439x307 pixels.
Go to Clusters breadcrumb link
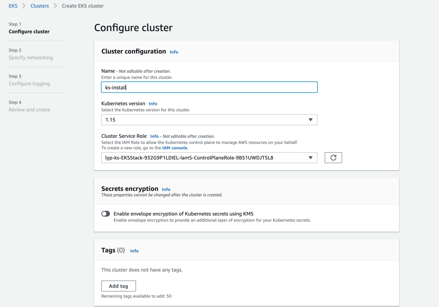coord(39,6)
